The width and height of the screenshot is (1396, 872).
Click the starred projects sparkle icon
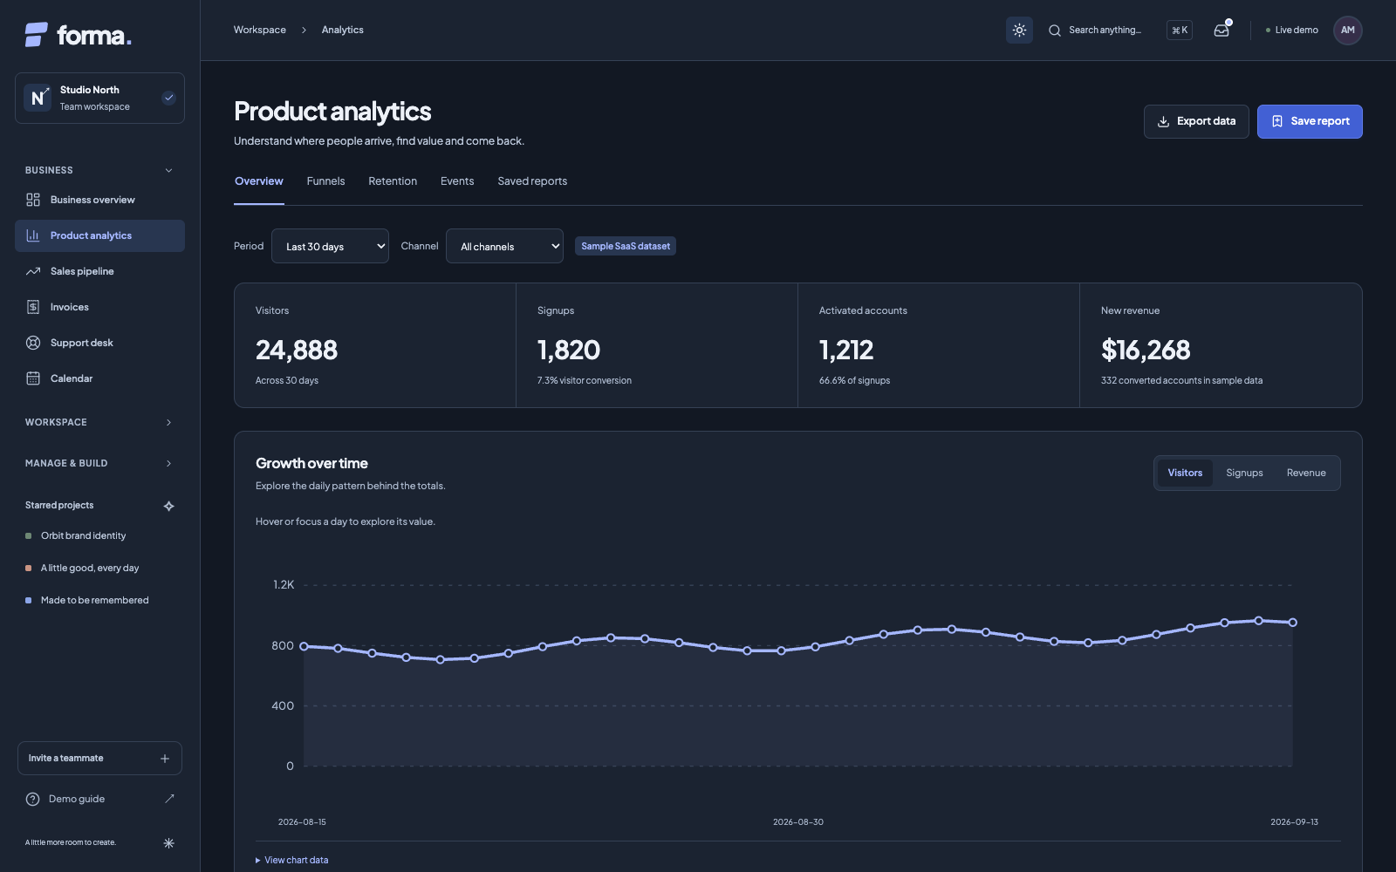coord(169,506)
